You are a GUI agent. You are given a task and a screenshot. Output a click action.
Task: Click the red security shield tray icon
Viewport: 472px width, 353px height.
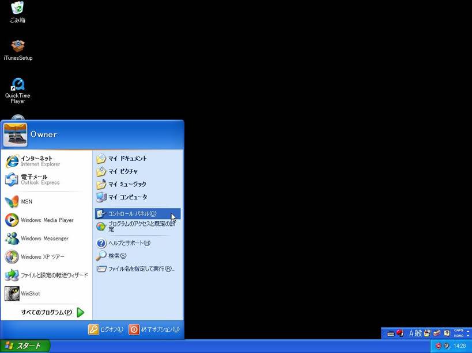(438, 346)
